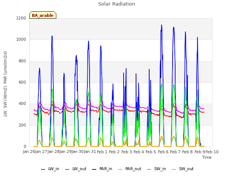Screen dimensions: 234x176
Task: Click the Feb 5 x-axis tick label
Action: [151, 152]
